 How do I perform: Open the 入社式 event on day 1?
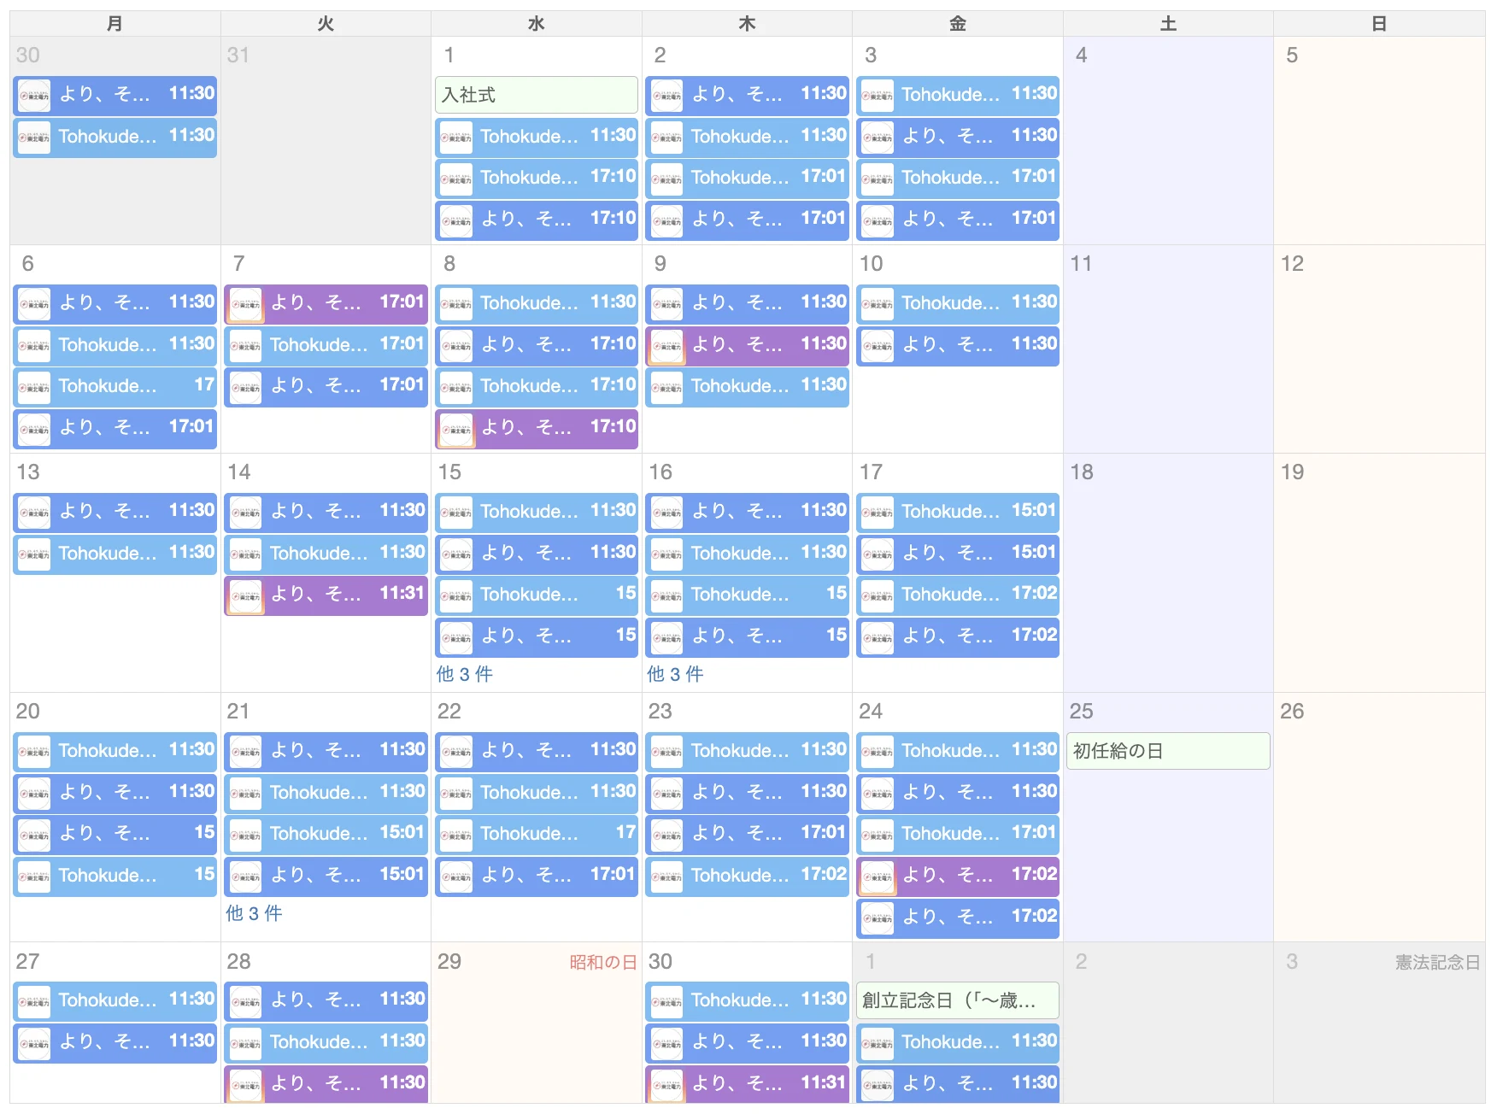coord(537,95)
